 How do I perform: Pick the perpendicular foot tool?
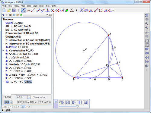(47, 10)
